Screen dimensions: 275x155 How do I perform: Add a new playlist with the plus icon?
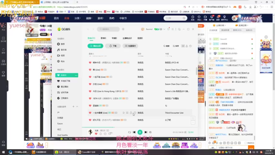tap(73, 106)
